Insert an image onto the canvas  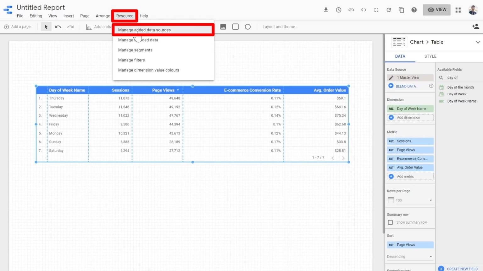click(x=223, y=27)
